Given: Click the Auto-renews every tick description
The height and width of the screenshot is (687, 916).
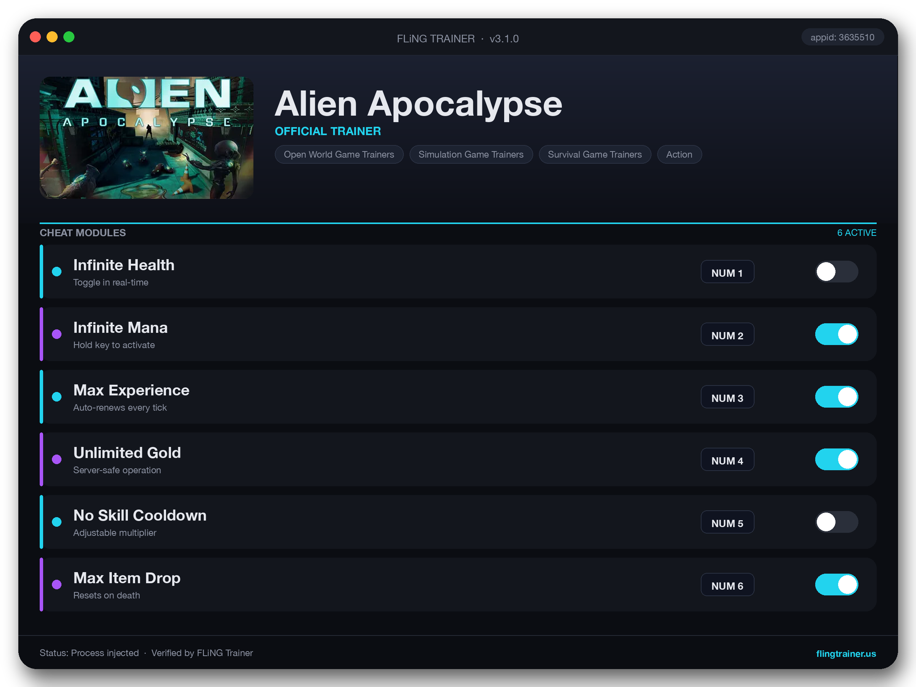Looking at the screenshot, I should click(x=120, y=408).
